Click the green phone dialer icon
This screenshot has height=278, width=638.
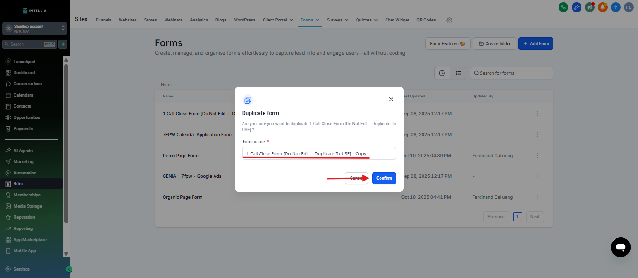click(563, 7)
